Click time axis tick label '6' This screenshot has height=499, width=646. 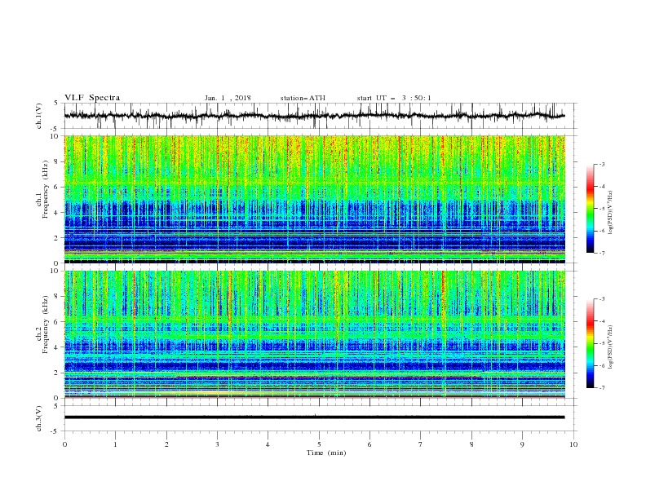369,444
